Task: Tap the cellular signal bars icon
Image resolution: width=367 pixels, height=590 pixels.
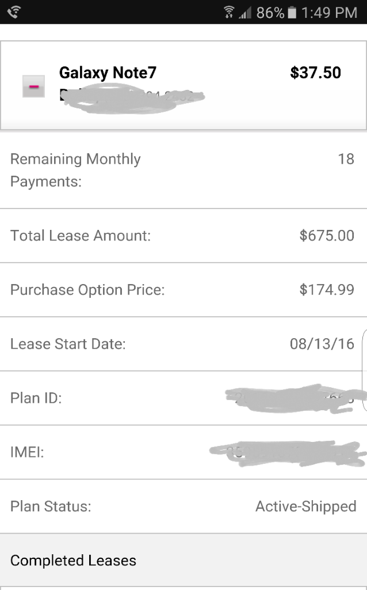Action: [x=245, y=14]
